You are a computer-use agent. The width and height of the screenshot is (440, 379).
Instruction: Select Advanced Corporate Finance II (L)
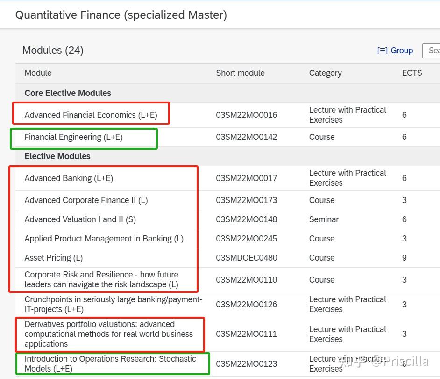[x=86, y=200]
